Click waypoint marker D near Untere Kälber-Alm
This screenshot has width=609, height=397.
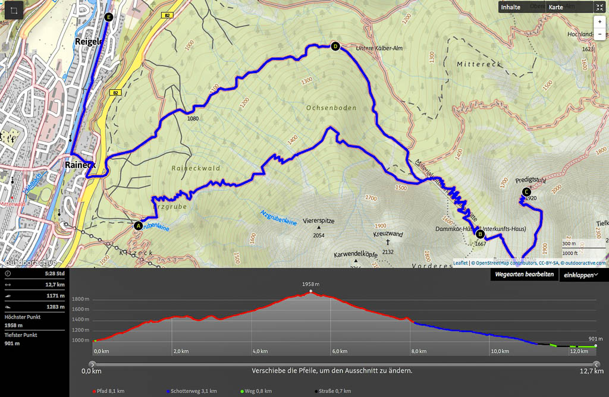tap(335, 46)
